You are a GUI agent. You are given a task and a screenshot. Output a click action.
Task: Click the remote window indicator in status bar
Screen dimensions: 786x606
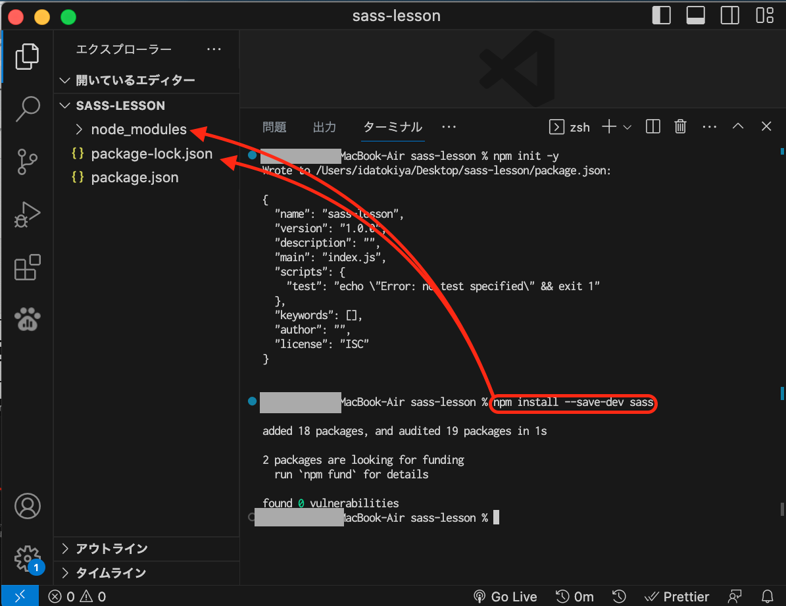coord(20,596)
